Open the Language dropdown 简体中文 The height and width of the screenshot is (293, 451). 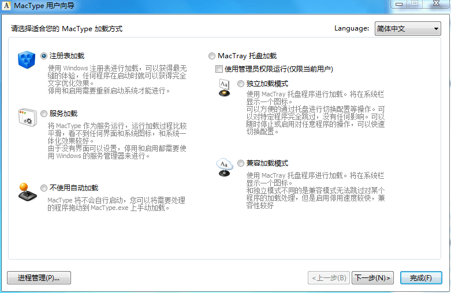[408, 29]
